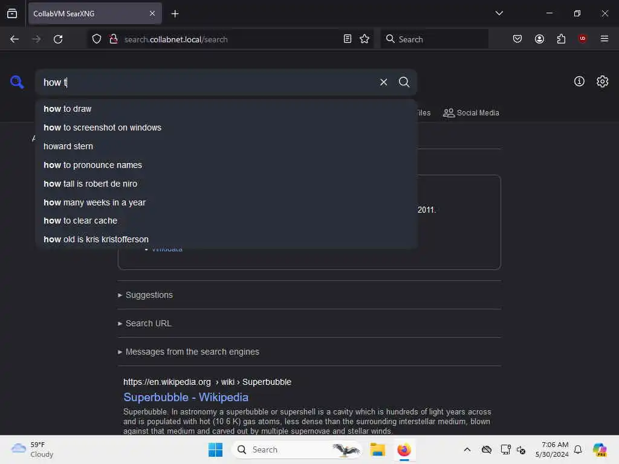Open File Explorer from taskbar
Screen dimensions: 619x464
[377, 449]
